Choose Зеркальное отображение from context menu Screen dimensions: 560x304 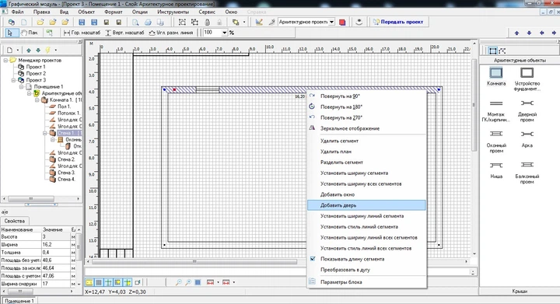(367, 128)
